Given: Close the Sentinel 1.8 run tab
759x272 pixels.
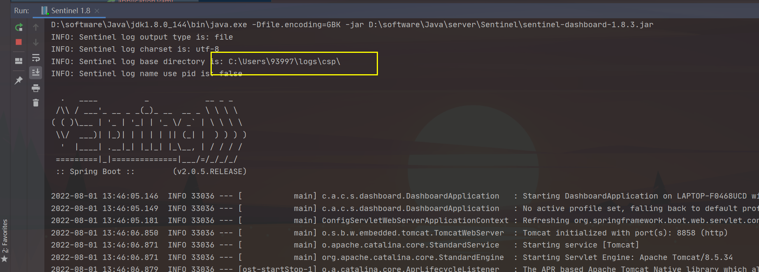Looking at the screenshot, I should point(97,11).
